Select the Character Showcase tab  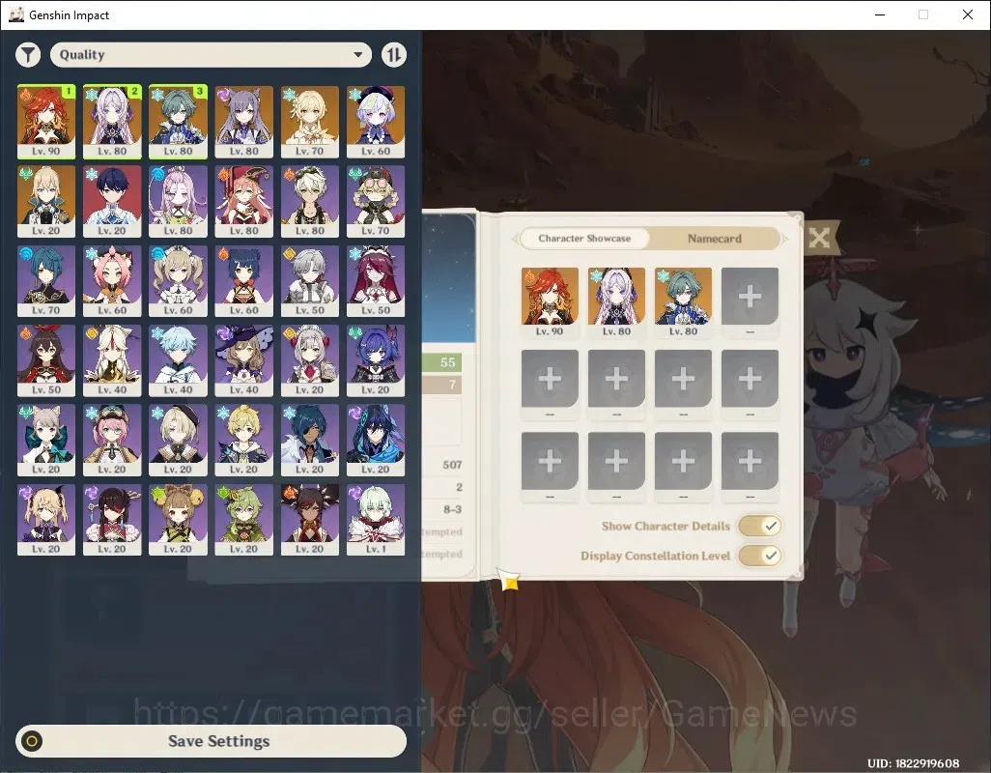click(584, 239)
